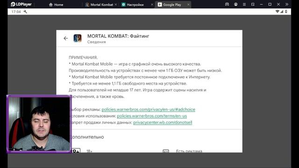
Task: Click the title MORTAL KOMBAT: Файтинг
Action: click(x=118, y=36)
